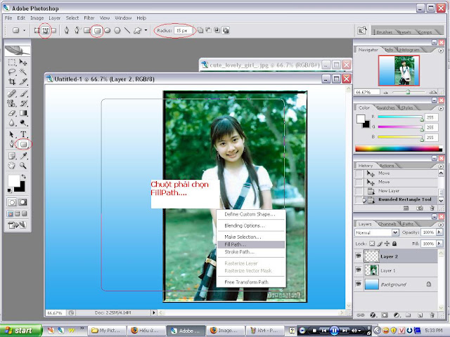Switch to Quick Mask mode
This screenshot has height=337, width=450.
click(22, 202)
